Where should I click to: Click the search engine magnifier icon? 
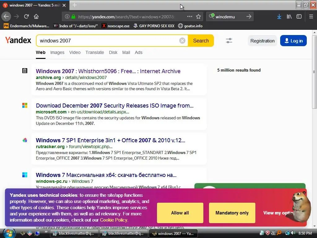[x=211, y=16]
